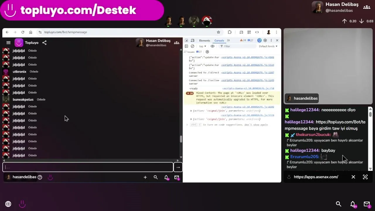
Task: Clear the console with the ban icon
Action: [192, 46]
